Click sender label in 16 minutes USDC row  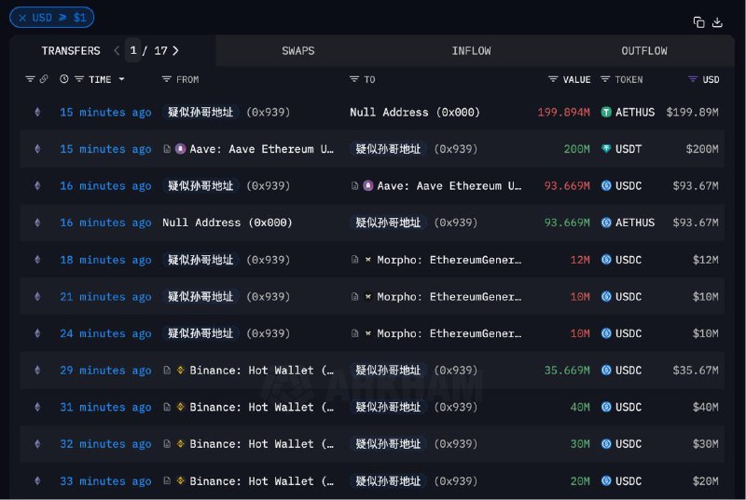[x=200, y=185]
